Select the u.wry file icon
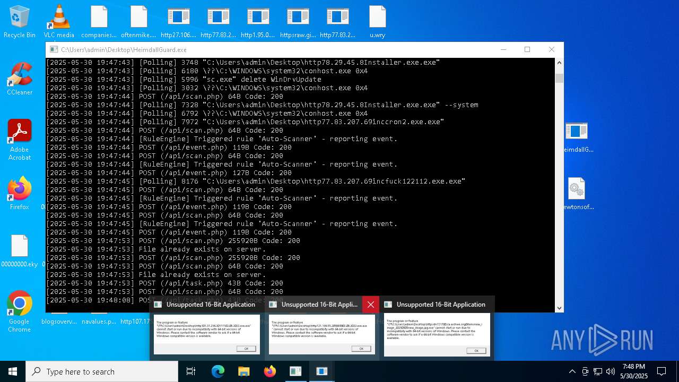The width and height of the screenshot is (679, 382). click(377, 22)
